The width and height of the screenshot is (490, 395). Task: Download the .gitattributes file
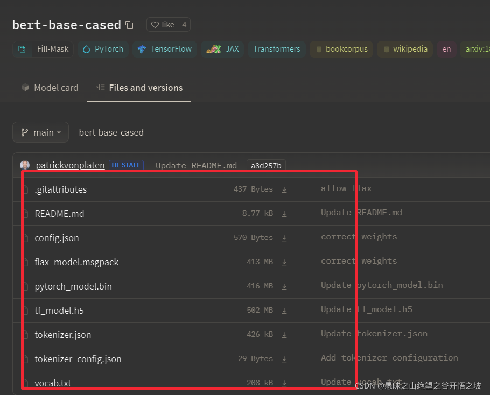tap(284, 189)
